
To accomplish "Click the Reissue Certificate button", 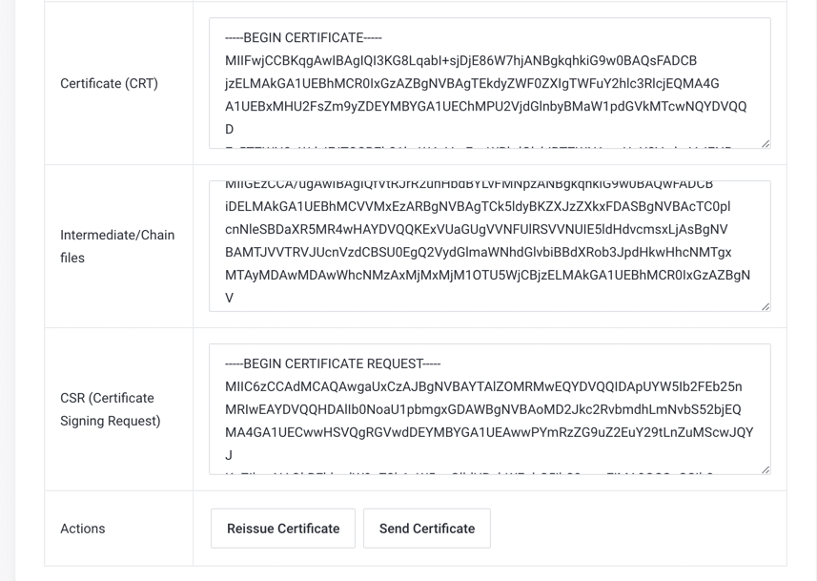I will [283, 529].
